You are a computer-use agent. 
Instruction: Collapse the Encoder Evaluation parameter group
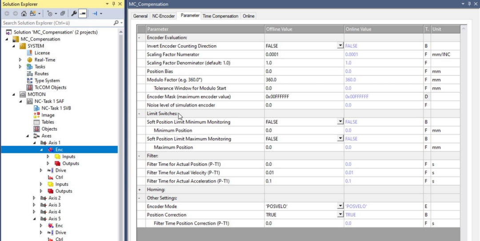coord(140,38)
